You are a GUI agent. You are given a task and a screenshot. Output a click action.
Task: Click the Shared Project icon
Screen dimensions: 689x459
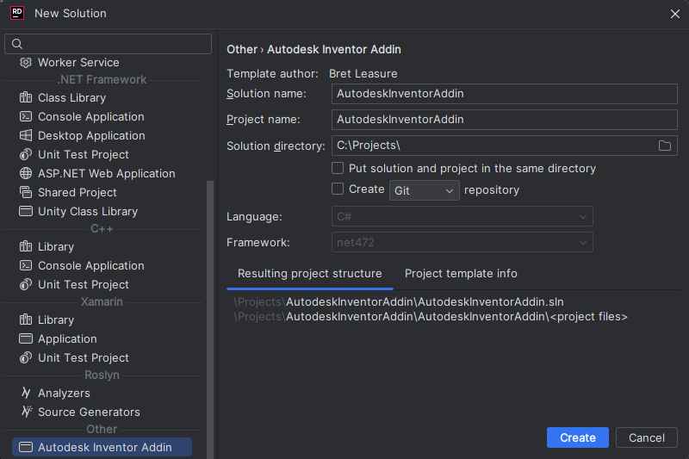(x=26, y=192)
